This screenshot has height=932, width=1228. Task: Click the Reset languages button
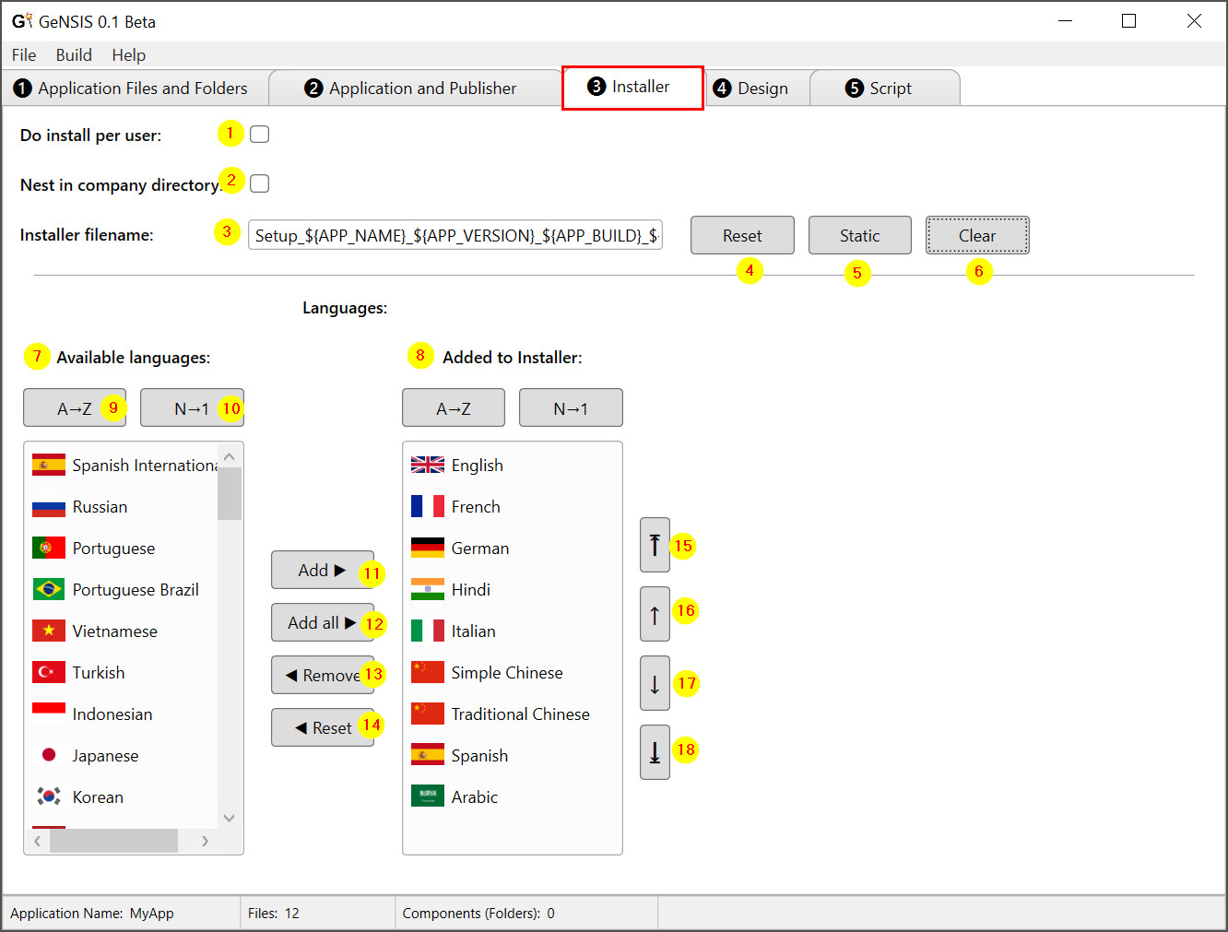[x=323, y=727]
